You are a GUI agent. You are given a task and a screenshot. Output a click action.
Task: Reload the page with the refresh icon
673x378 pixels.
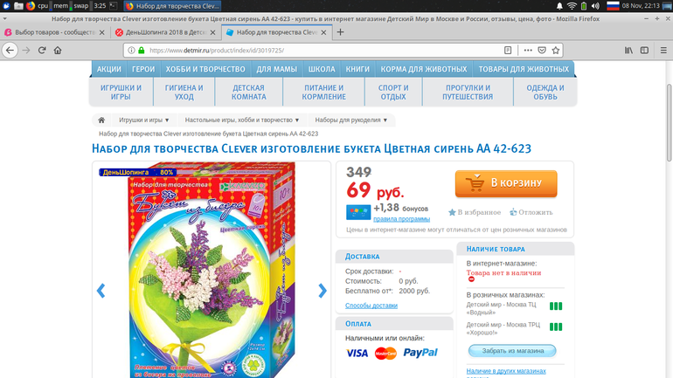pyautogui.click(x=42, y=50)
